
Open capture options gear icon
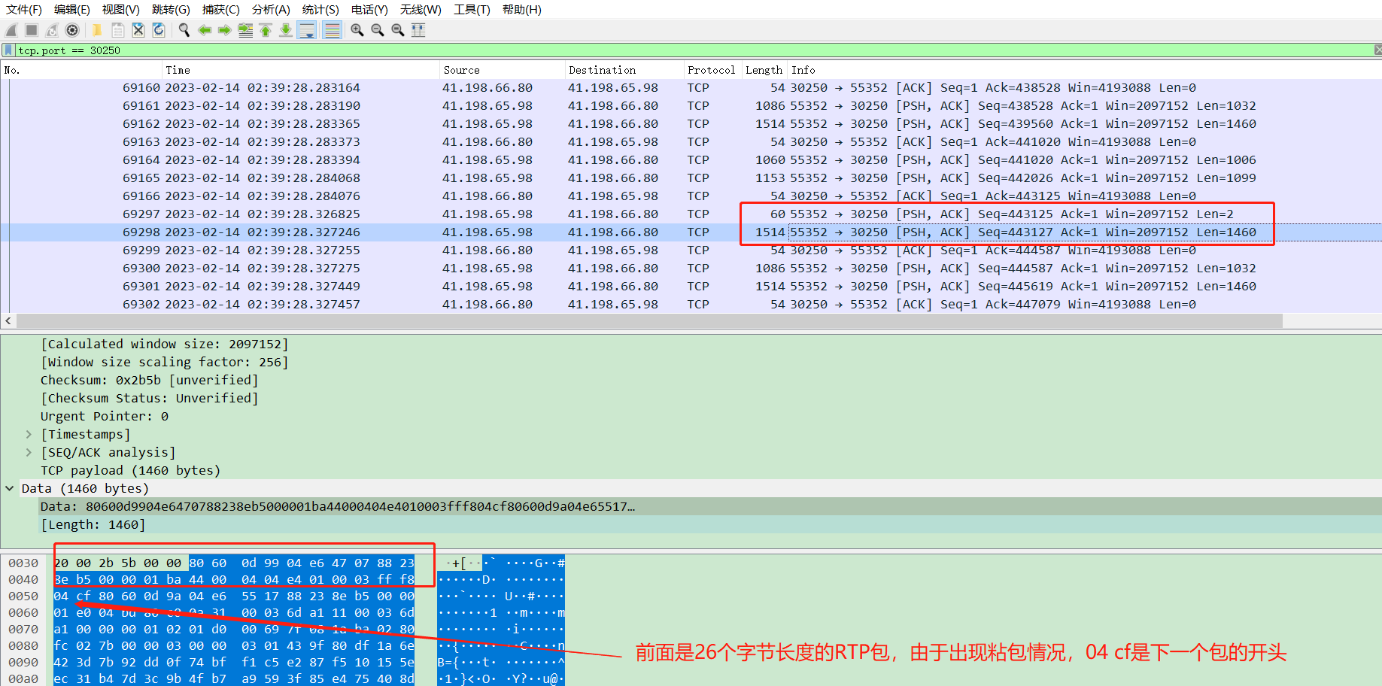(72, 30)
